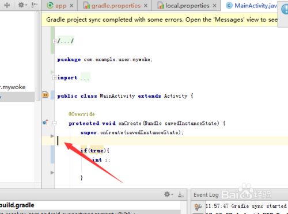Screen dimensions: 288x214
Task: Click the hide Messages panel icon
Action: [181, 194]
